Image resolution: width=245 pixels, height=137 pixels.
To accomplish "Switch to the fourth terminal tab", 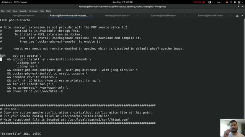I will click(x=163, y=16).
